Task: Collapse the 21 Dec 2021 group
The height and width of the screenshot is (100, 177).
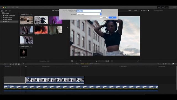Action: pos(20,14)
